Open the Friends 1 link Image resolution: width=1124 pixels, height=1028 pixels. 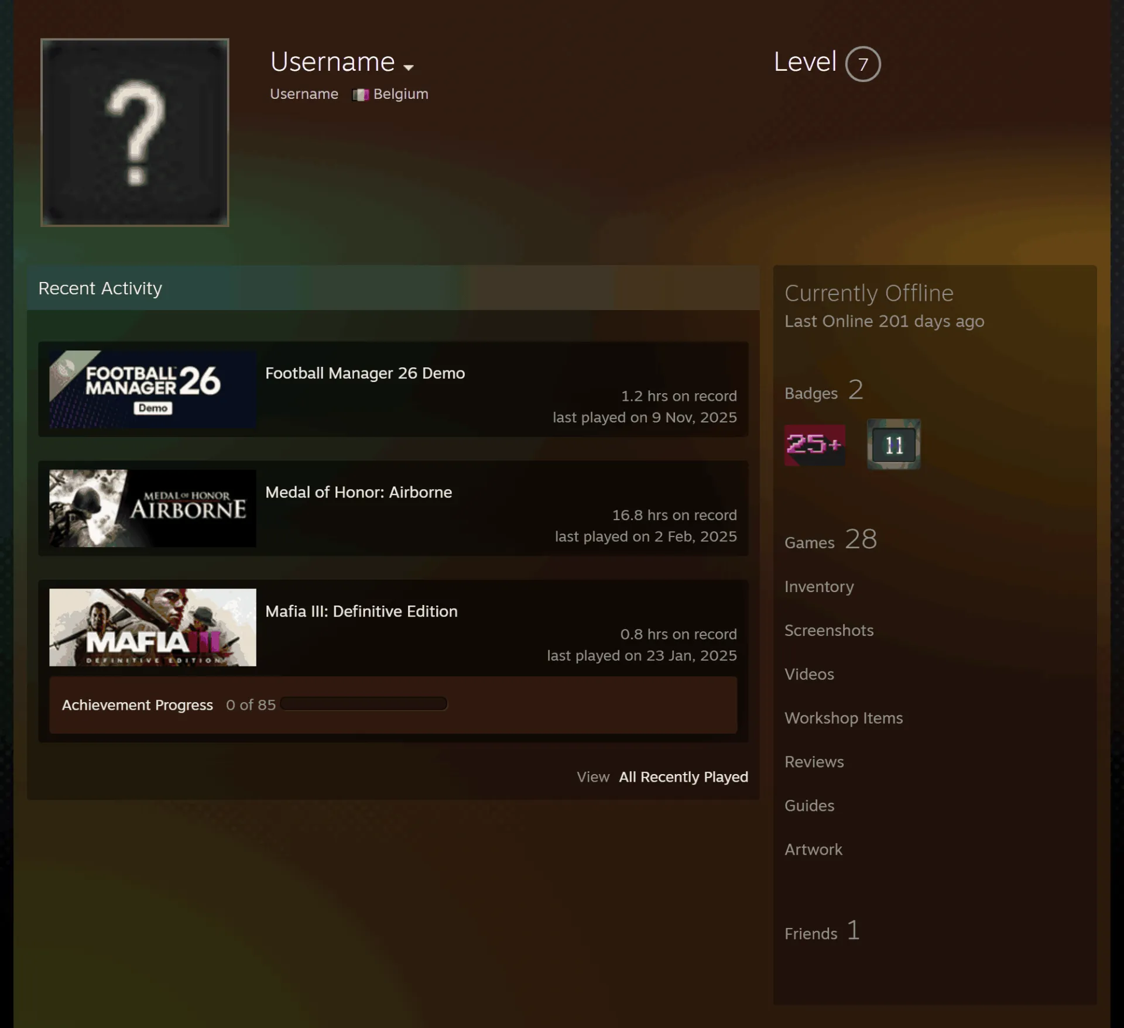(x=823, y=931)
